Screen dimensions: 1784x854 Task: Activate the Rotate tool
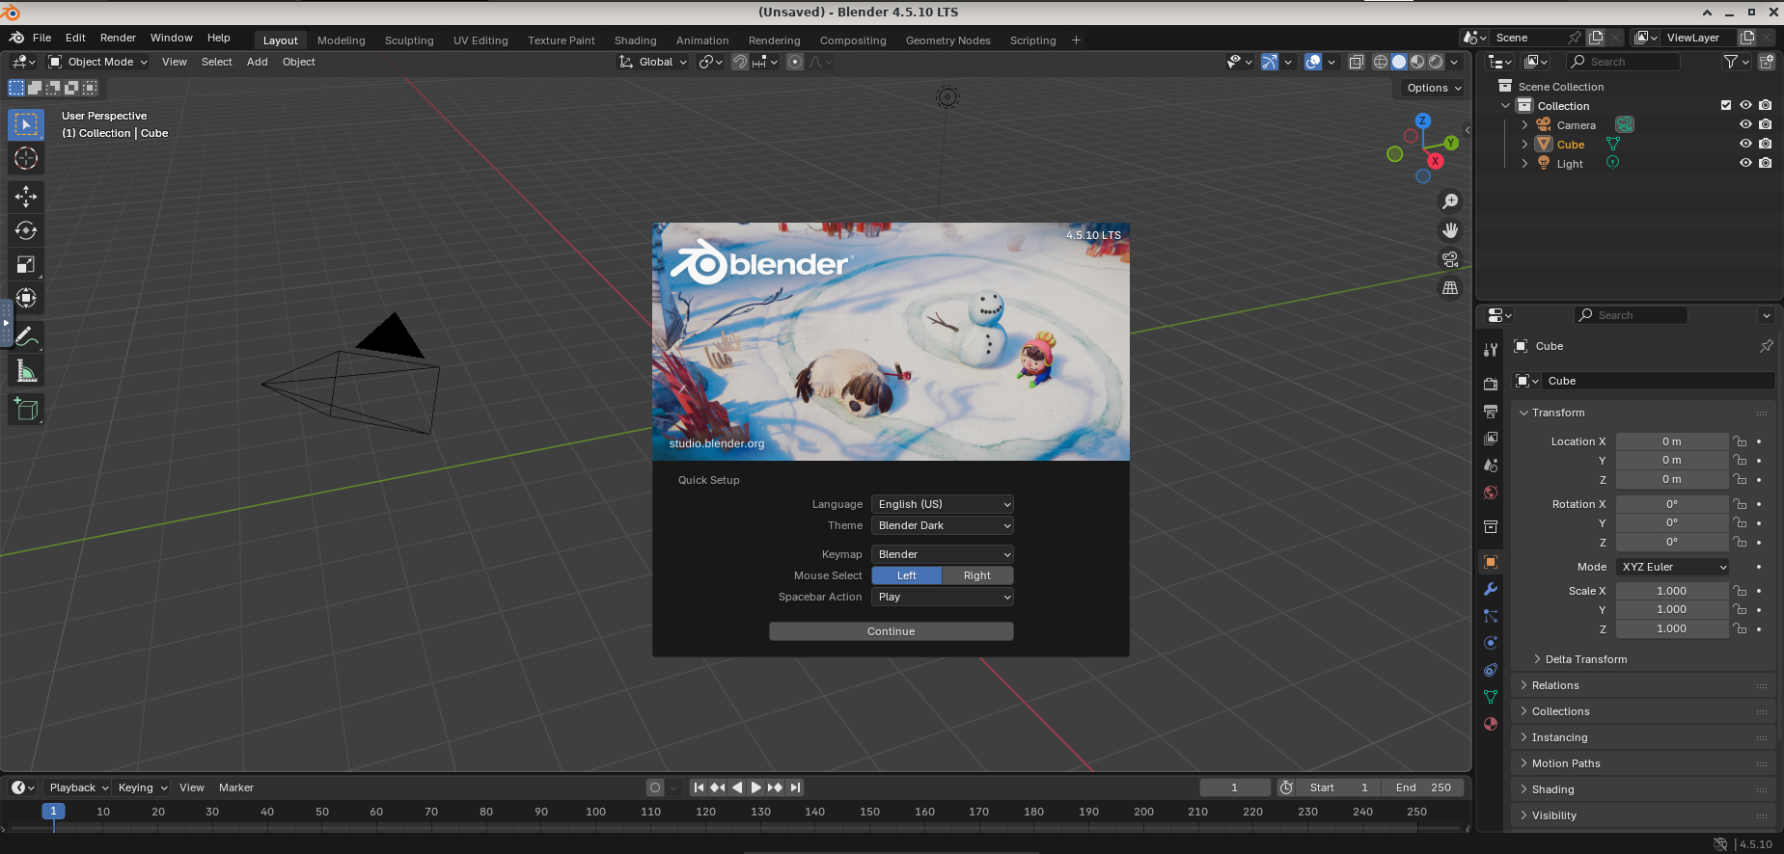click(26, 230)
